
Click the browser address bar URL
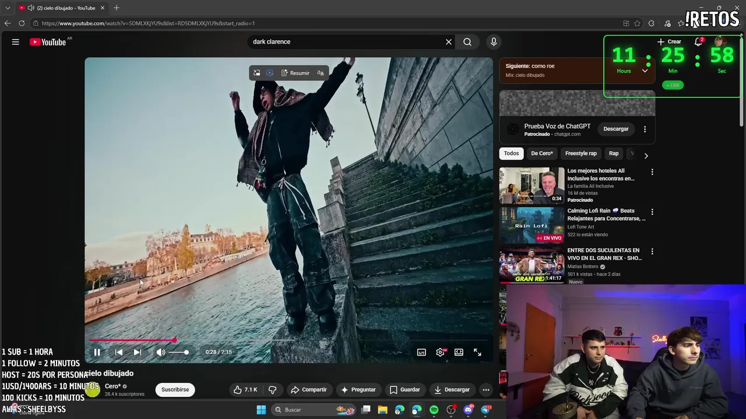tap(148, 23)
